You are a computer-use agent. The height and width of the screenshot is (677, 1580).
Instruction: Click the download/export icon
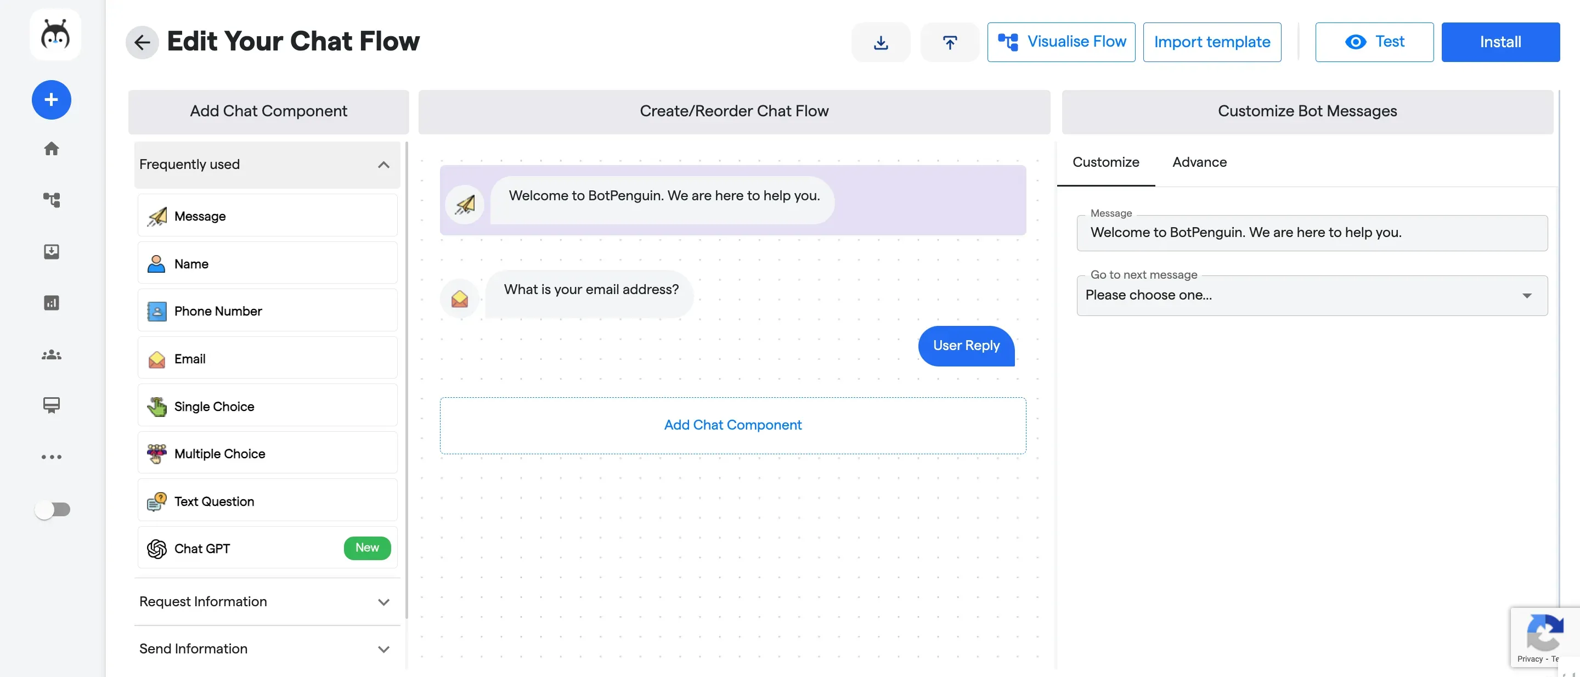click(x=879, y=41)
